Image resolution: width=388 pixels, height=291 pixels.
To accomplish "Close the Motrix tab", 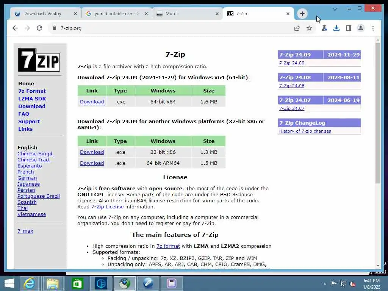I will pyautogui.click(x=217, y=14).
